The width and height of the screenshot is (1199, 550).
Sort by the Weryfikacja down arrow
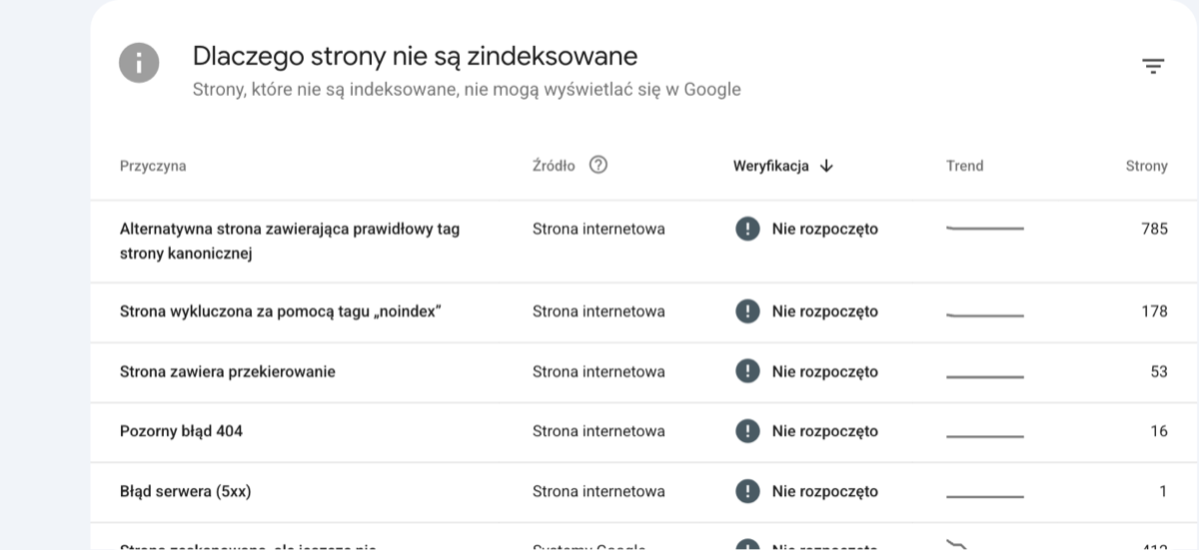click(826, 166)
